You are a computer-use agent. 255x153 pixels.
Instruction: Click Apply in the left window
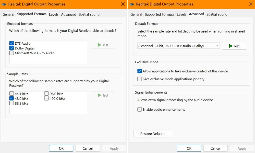pyautogui.click(x=114, y=148)
